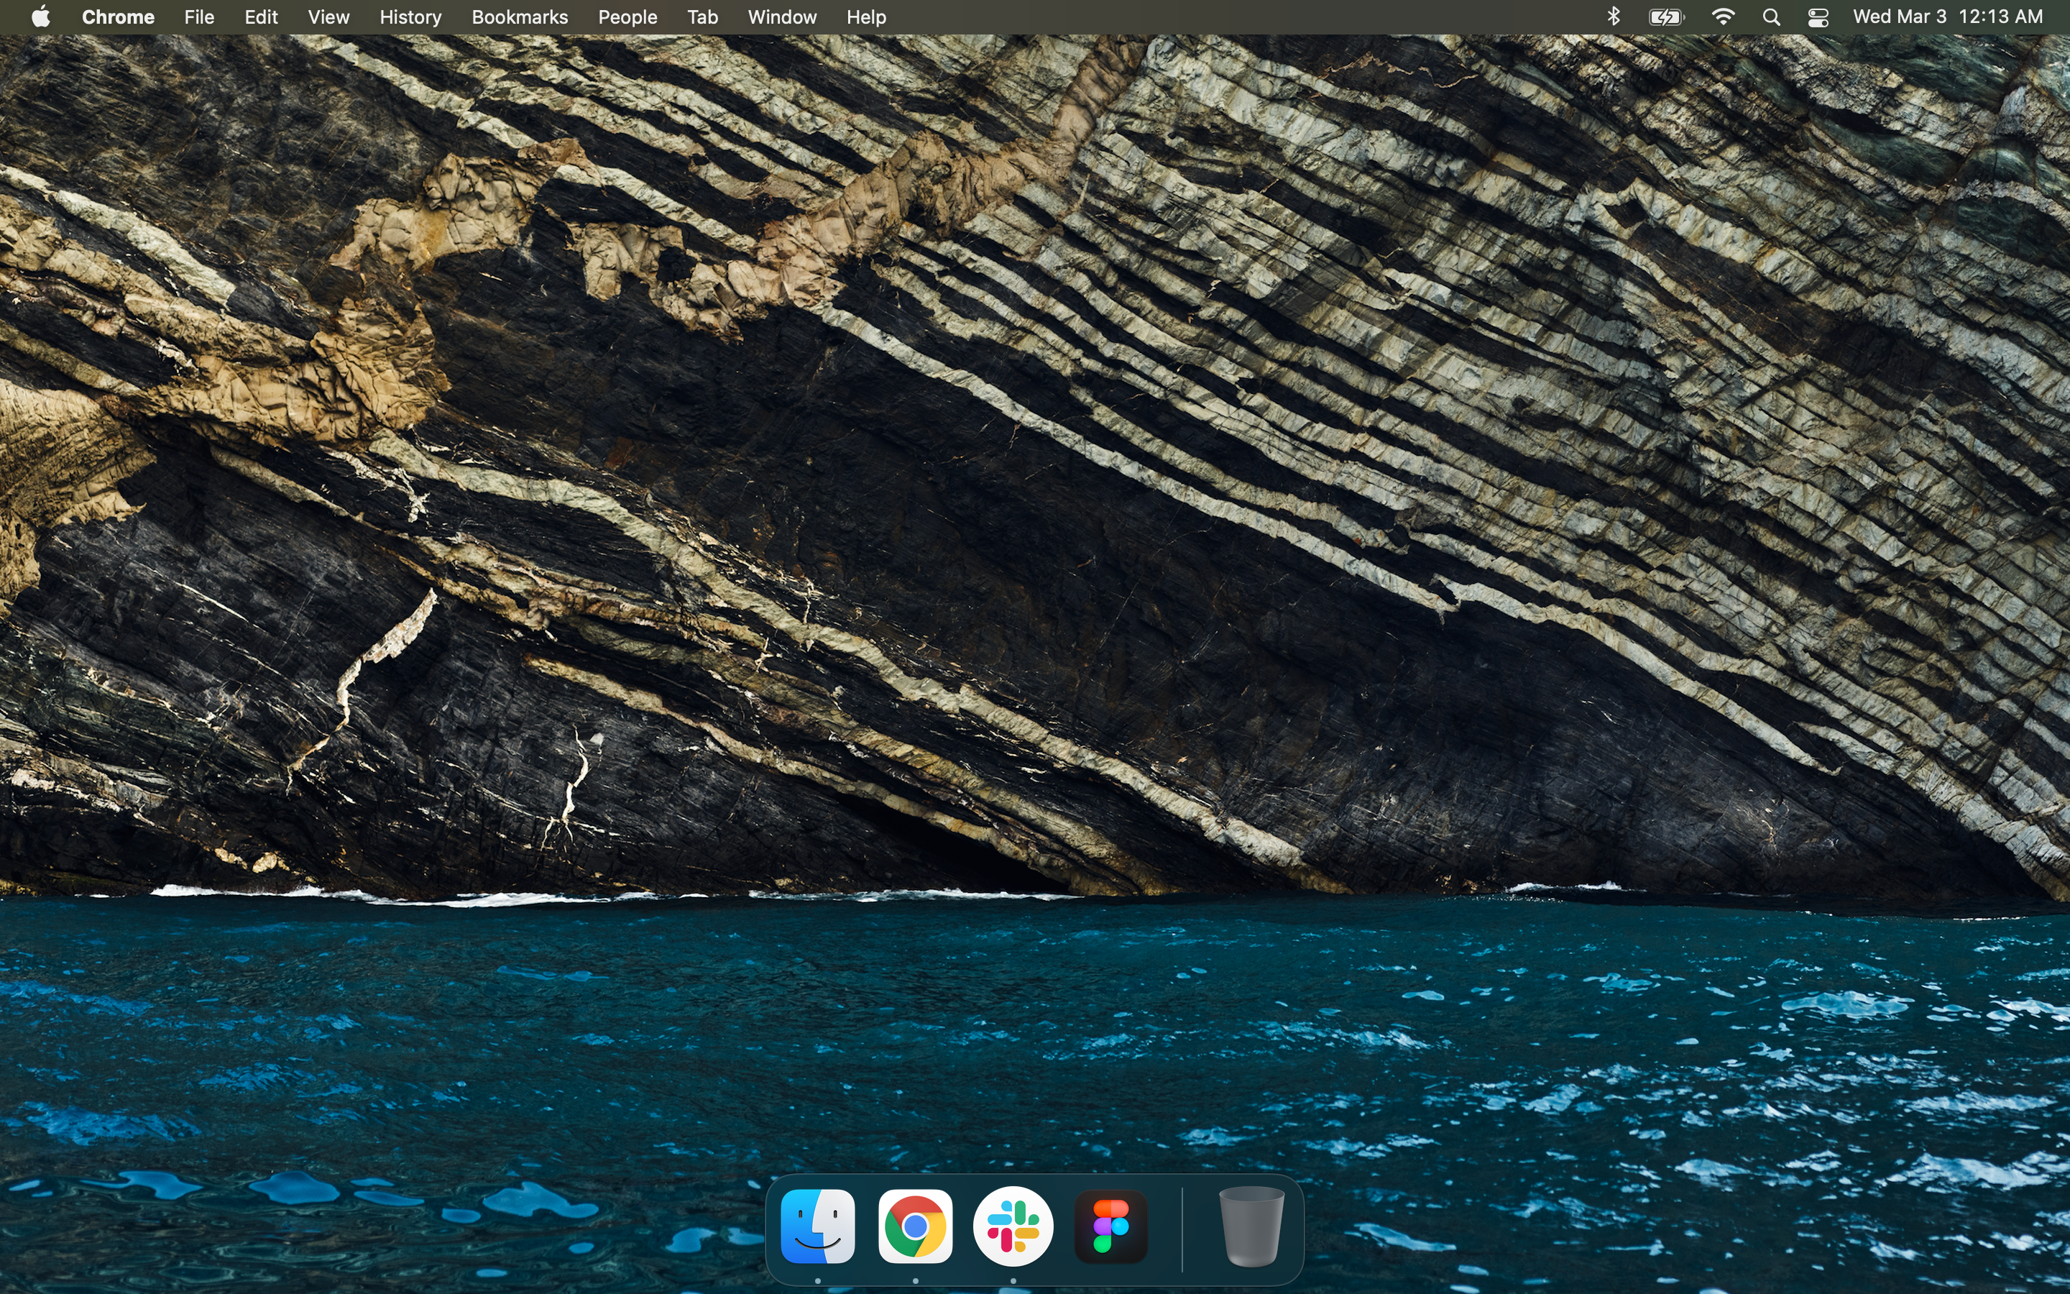
Task: Launch Google Chrome from the dock
Action: pyautogui.click(x=914, y=1226)
